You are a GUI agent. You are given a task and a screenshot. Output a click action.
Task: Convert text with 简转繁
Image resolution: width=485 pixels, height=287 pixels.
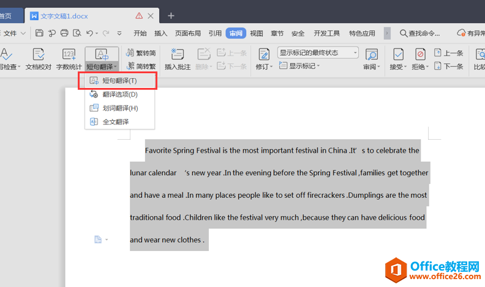pos(141,66)
